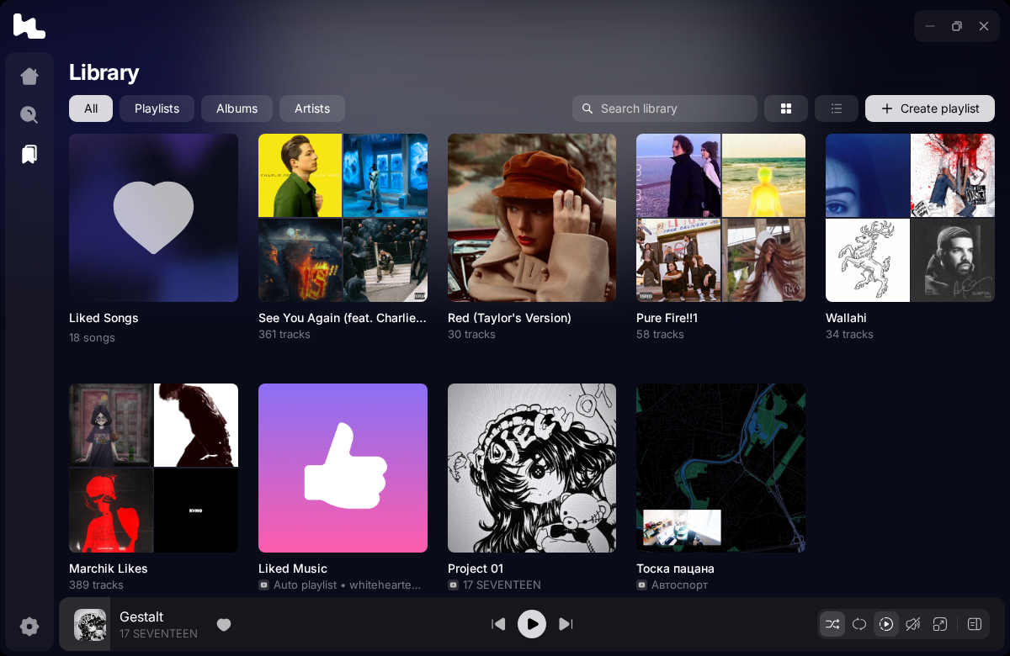
Task: Click the See You Again (feat. Charlie... title
Action: [x=343, y=318]
